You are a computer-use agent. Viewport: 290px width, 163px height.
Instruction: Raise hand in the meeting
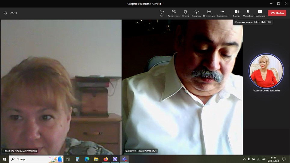coord(186,13)
